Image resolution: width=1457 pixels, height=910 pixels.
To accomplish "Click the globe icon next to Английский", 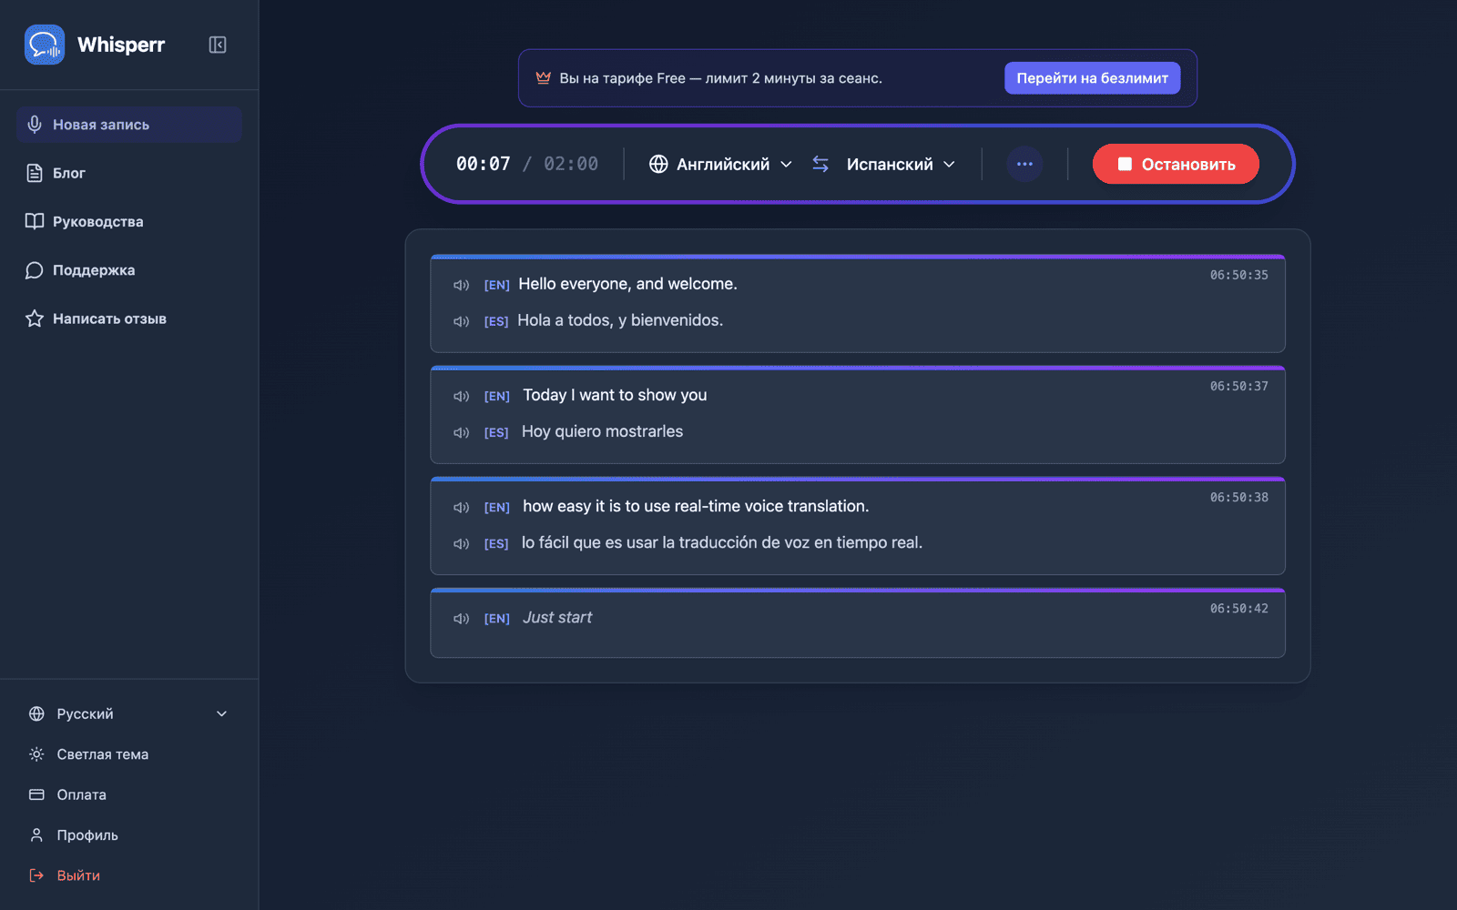I will pos(658,164).
